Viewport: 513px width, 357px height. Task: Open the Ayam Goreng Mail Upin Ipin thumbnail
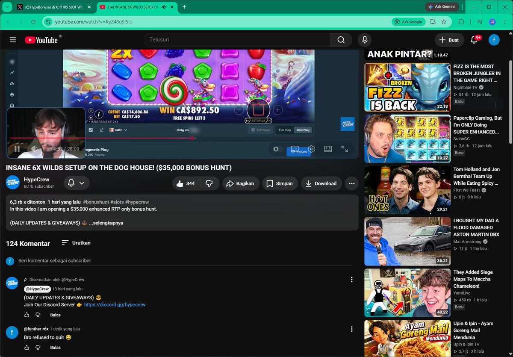407,338
